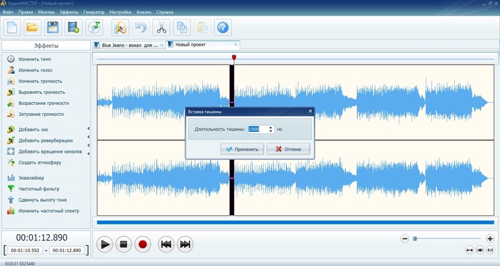The width and height of the screenshot is (500, 266).
Task: Click the extract audio from video icon
Action: pos(74,27)
